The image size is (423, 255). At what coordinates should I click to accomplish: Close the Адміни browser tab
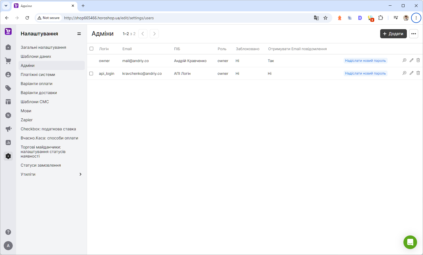pyautogui.click(x=73, y=6)
